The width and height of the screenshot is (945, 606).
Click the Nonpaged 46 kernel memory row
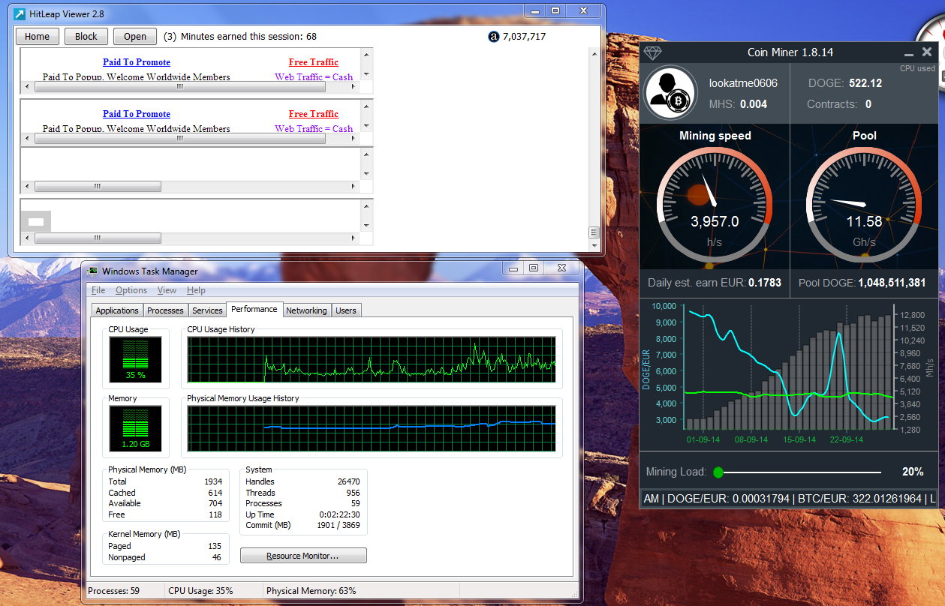click(165, 557)
